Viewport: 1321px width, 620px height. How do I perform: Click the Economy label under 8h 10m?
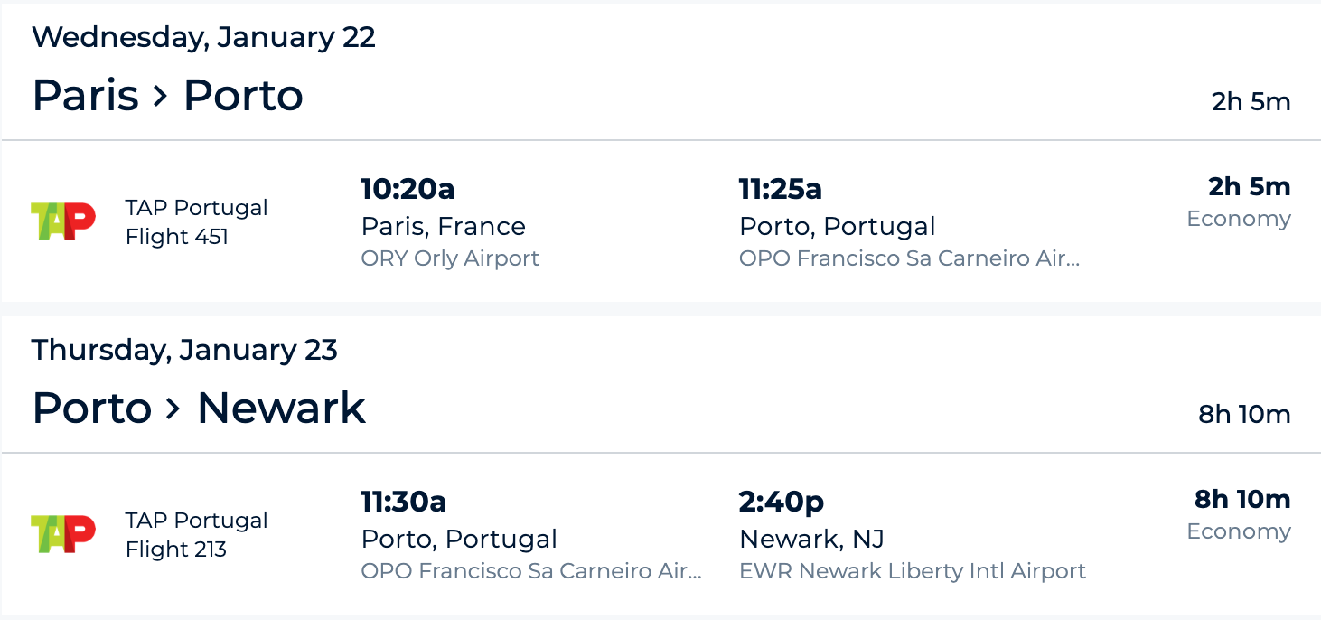(1238, 531)
